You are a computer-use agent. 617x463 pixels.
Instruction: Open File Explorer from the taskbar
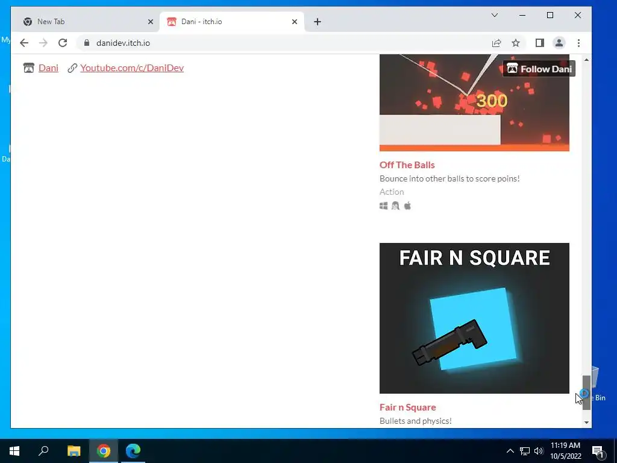click(x=74, y=451)
